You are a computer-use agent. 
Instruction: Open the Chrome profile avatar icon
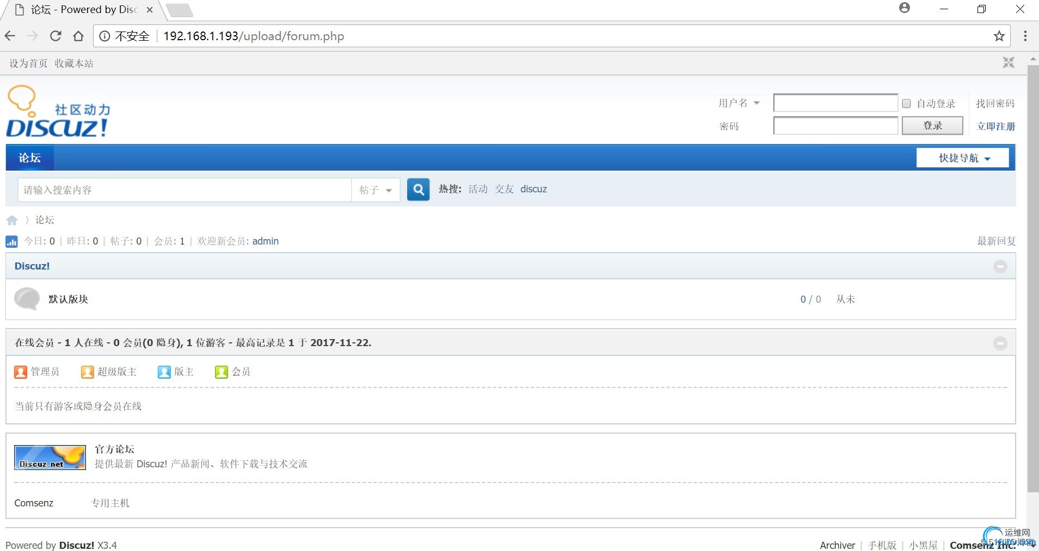pos(905,8)
